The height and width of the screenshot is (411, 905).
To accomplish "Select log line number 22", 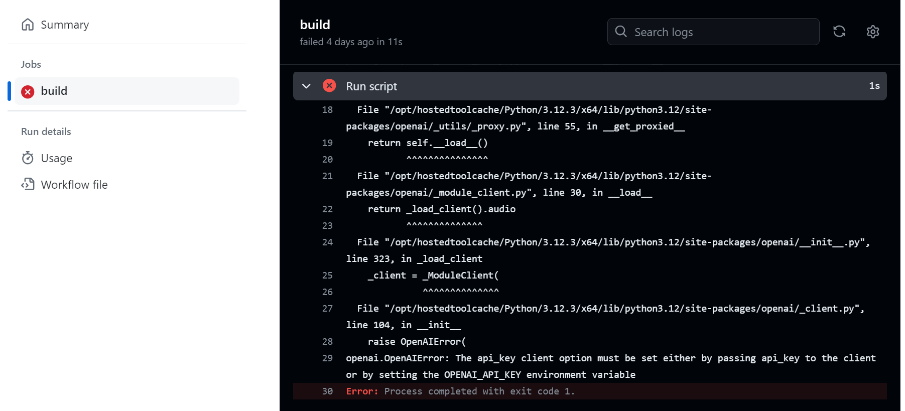I will click(327, 209).
